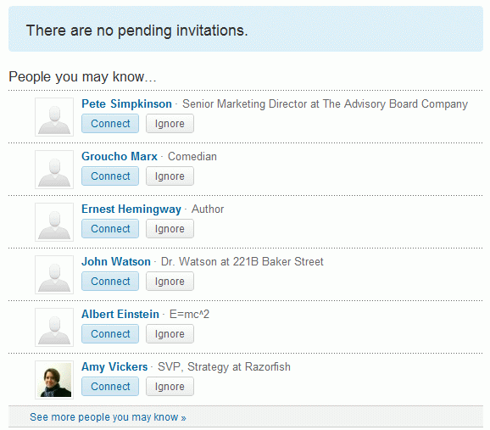Open Pete Simpkinson's profile avatar placeholder
The height and width of the screenshot is (430, 490).
[54, 117]
